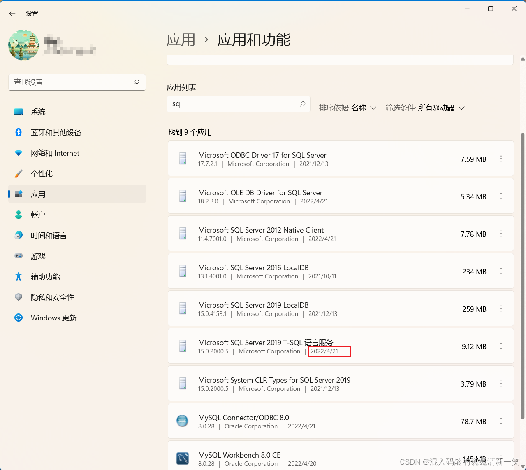
Task: Focus the 查找设置 search field
Action: pos(77,82)
